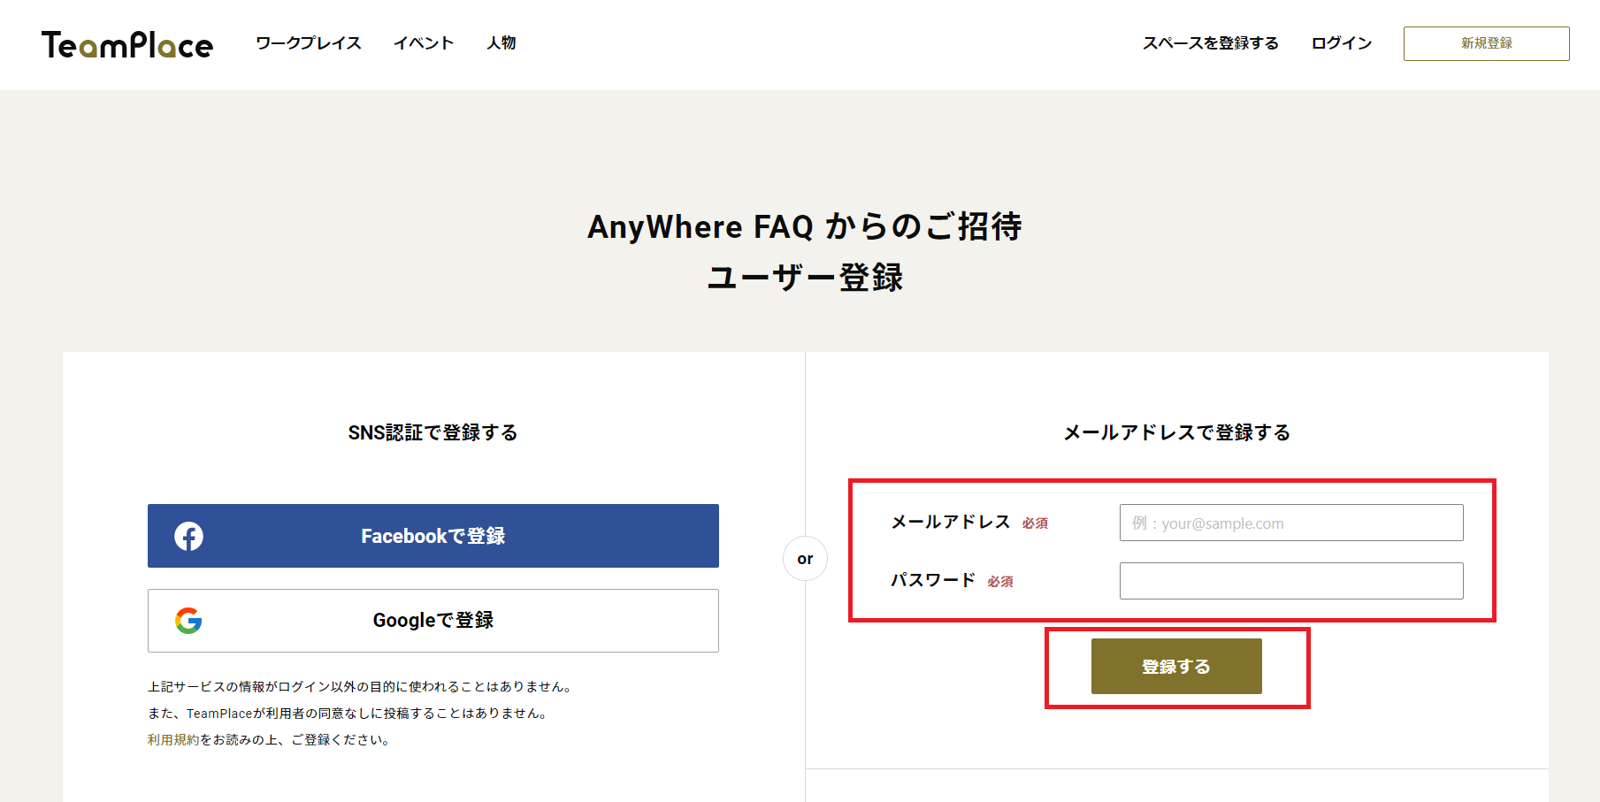Open the 利用規約 terms link

(x=173, y=740)
